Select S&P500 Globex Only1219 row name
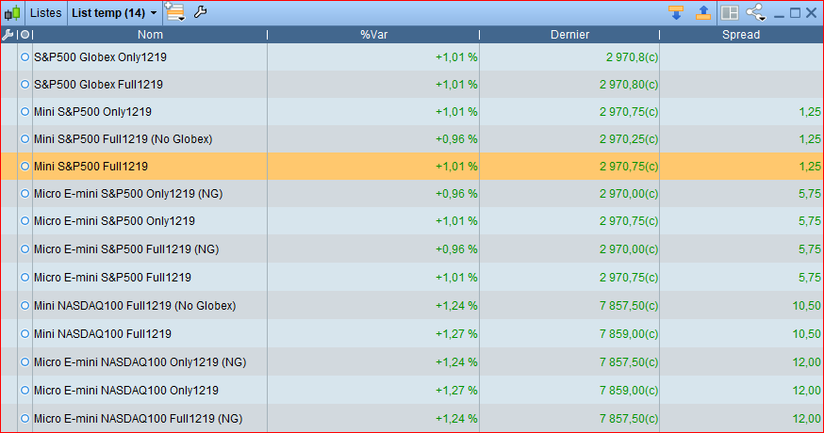Viewport: 824px width, 433px height. pos(100,57)
